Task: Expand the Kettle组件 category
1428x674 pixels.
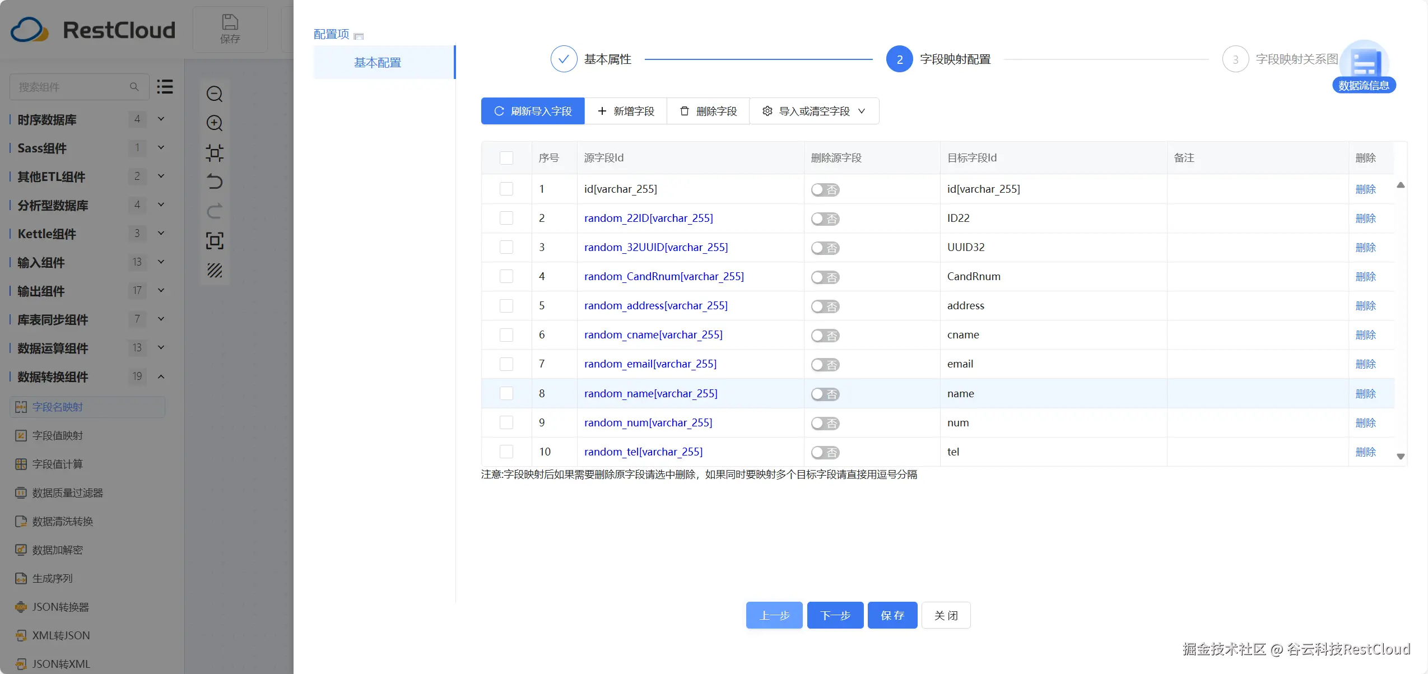Action: point(161,233)
